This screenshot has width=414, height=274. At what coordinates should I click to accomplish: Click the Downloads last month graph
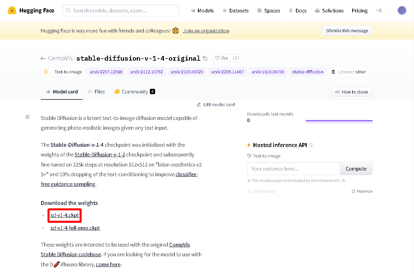tap(339, 121)
